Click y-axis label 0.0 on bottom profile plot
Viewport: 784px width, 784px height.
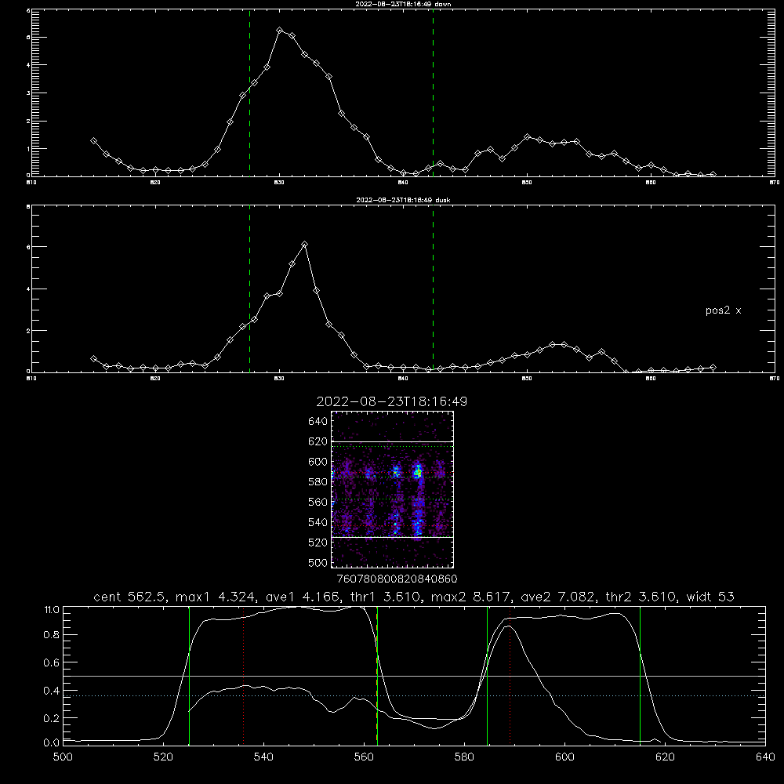(52, 743)
